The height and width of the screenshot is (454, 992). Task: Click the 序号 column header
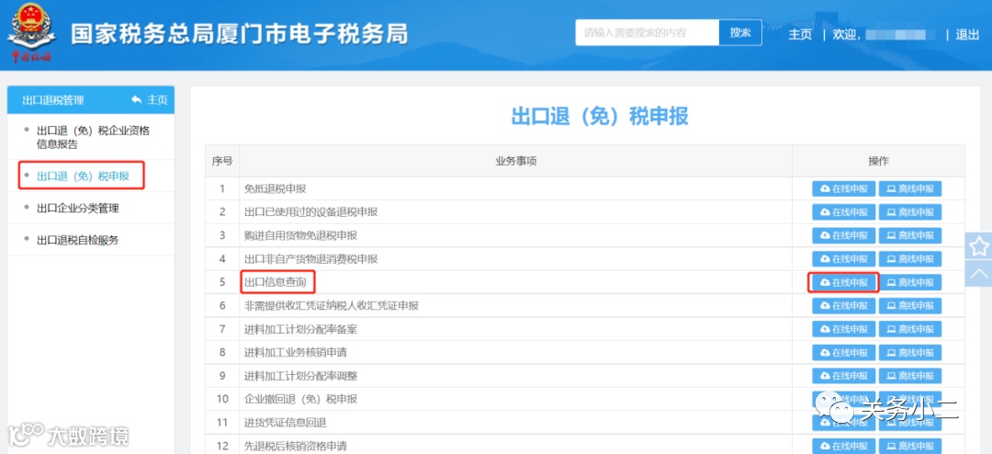pos(222,162)
